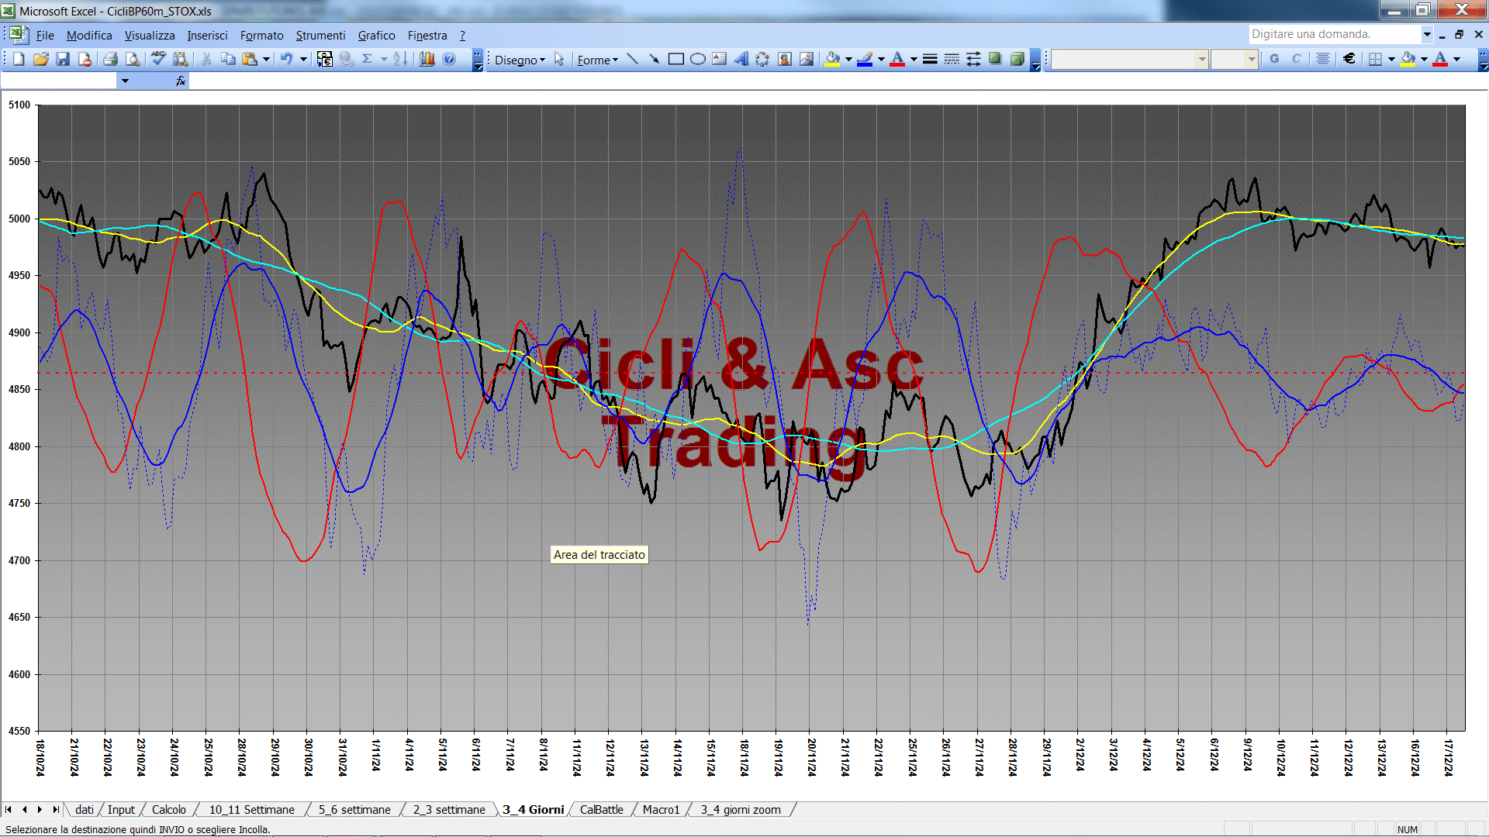Toggle the Bold G button
Viewport: 1489px width, 837px height.
point(1274,59)
